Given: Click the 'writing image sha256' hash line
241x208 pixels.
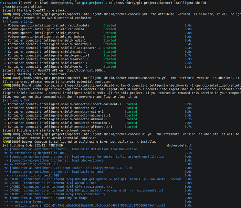Looking at the screenshot, I should 98,206.
